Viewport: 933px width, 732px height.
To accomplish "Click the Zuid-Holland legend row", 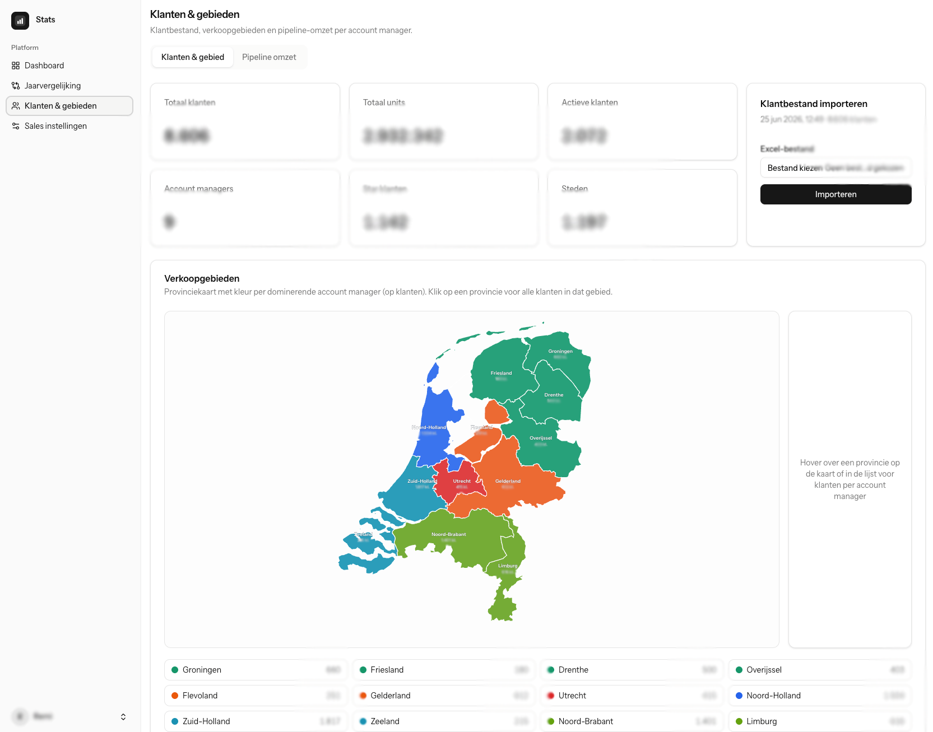I will pyautogui.click(x=256, y=721).
